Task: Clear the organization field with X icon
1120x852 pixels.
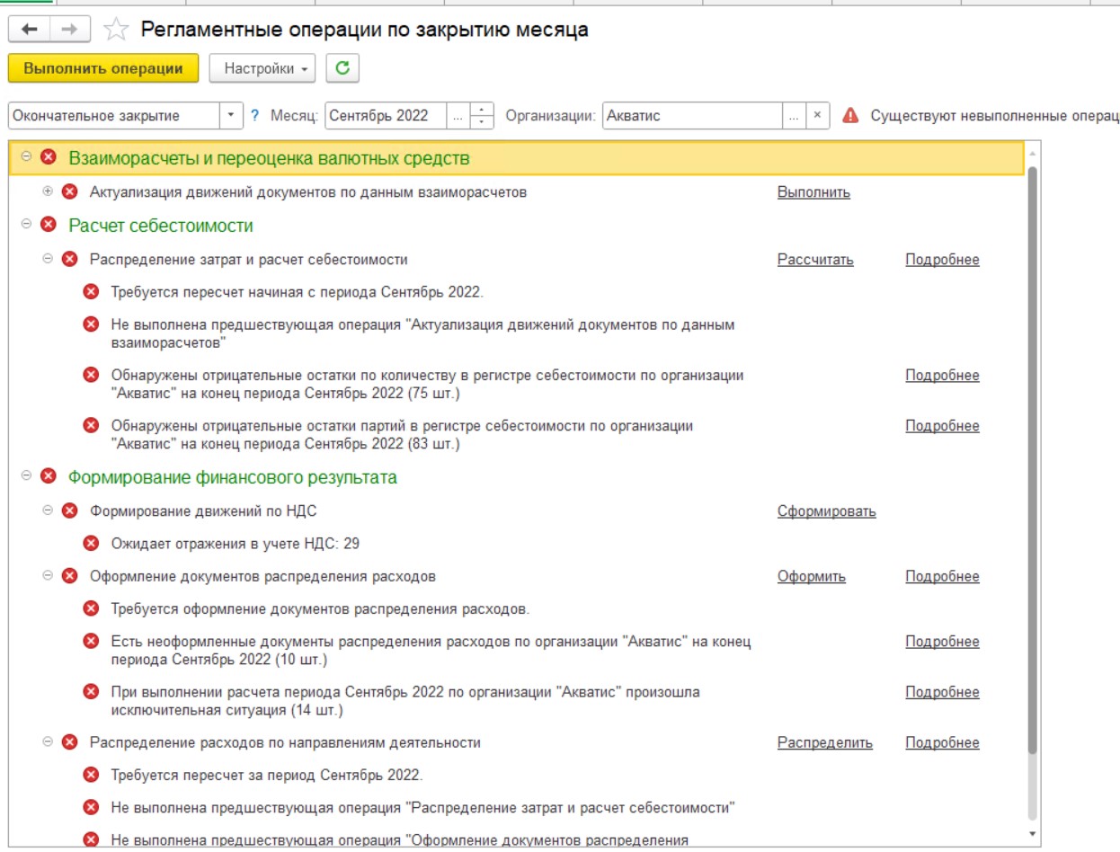Action: pyautogui.click(x=817, y=116)
